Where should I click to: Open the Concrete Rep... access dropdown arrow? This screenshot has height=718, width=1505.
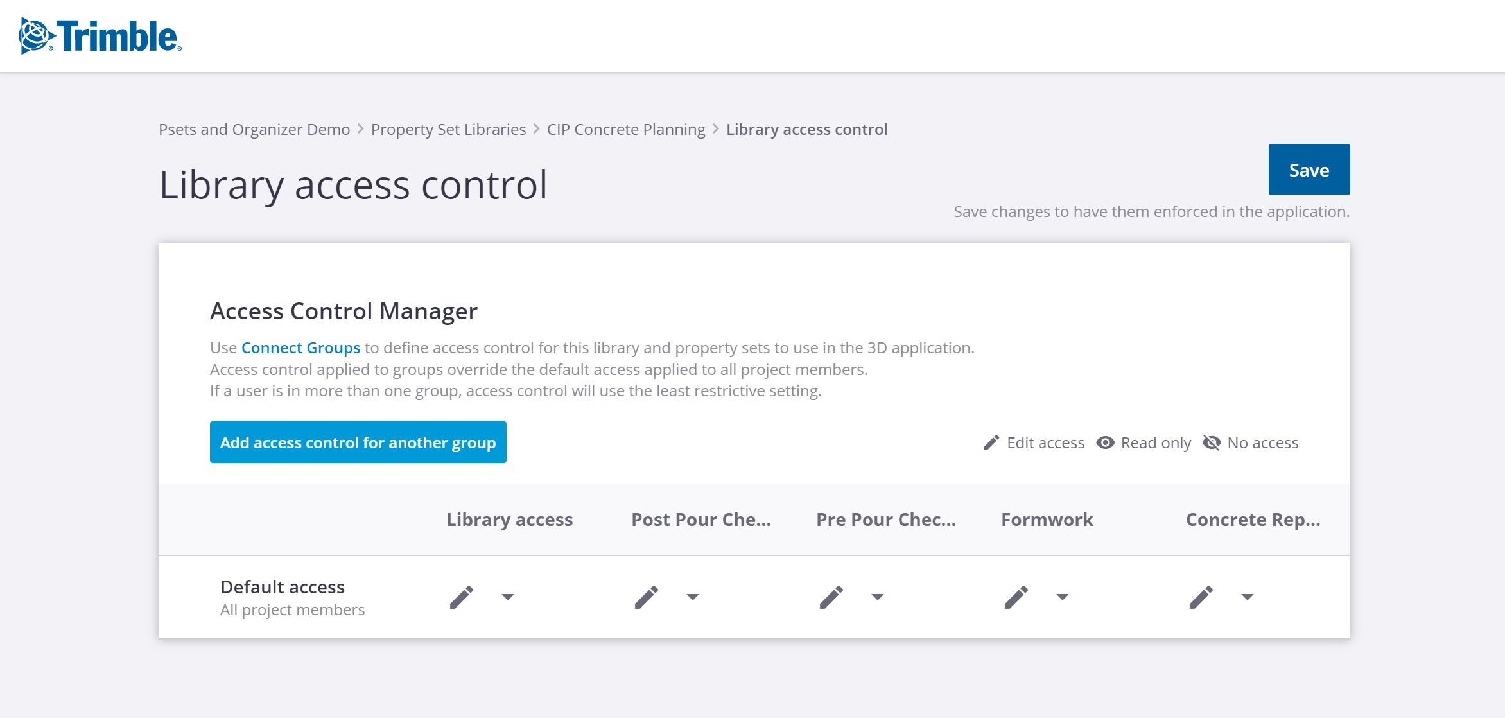(x=1248, y=597)
